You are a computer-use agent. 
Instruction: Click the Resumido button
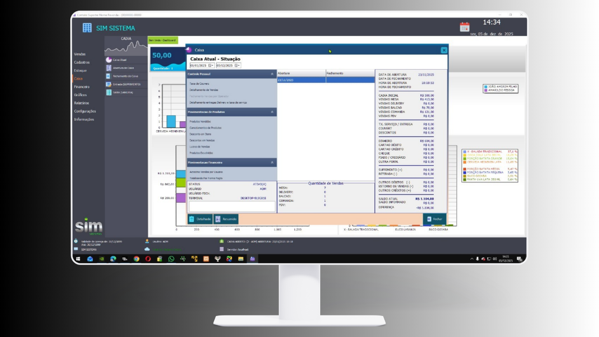(x=226, y=219)
